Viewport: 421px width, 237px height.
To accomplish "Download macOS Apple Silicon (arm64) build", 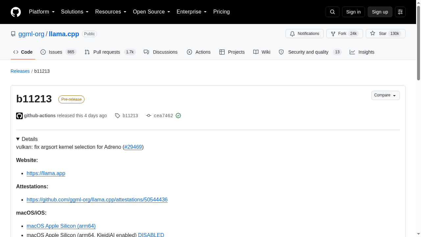I will pyautogui.click(x=61, y=226).
